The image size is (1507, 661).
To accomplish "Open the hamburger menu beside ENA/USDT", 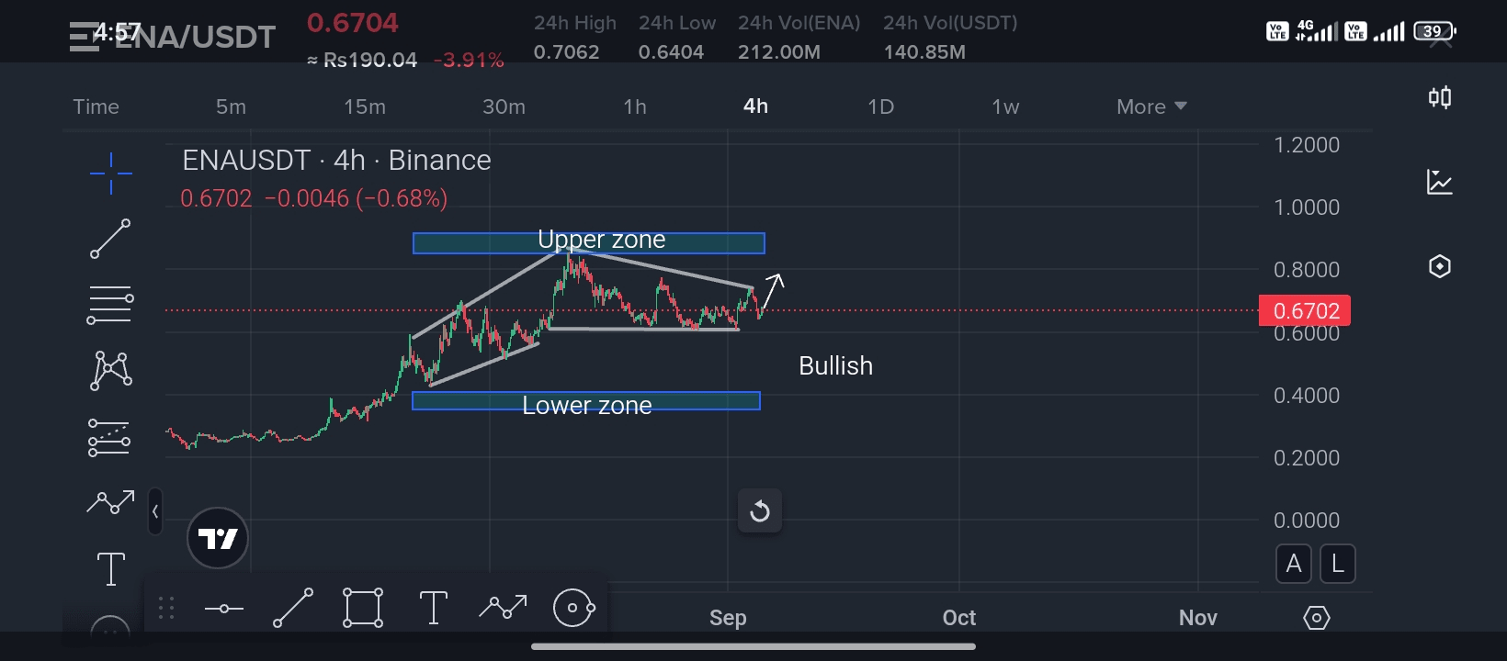I will (x=84, y=37).
